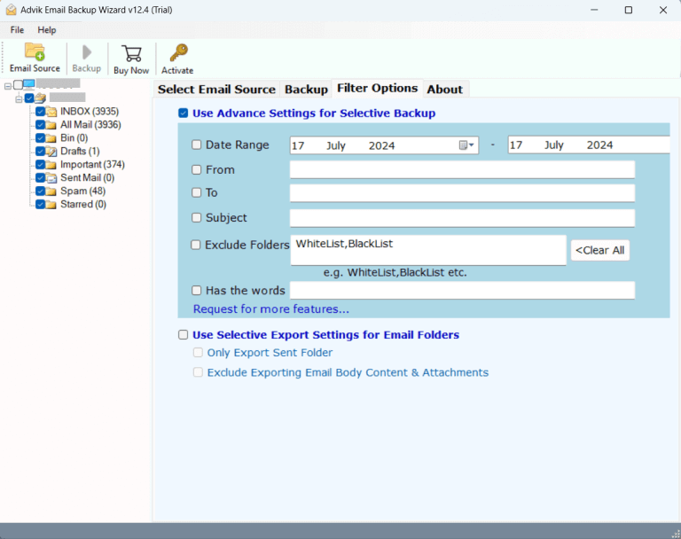Uncheck the INBOX (3935) folder checkbox
The width and height of the screenshot is (681, 539).
pyautogui.click(x=41, y=112)
